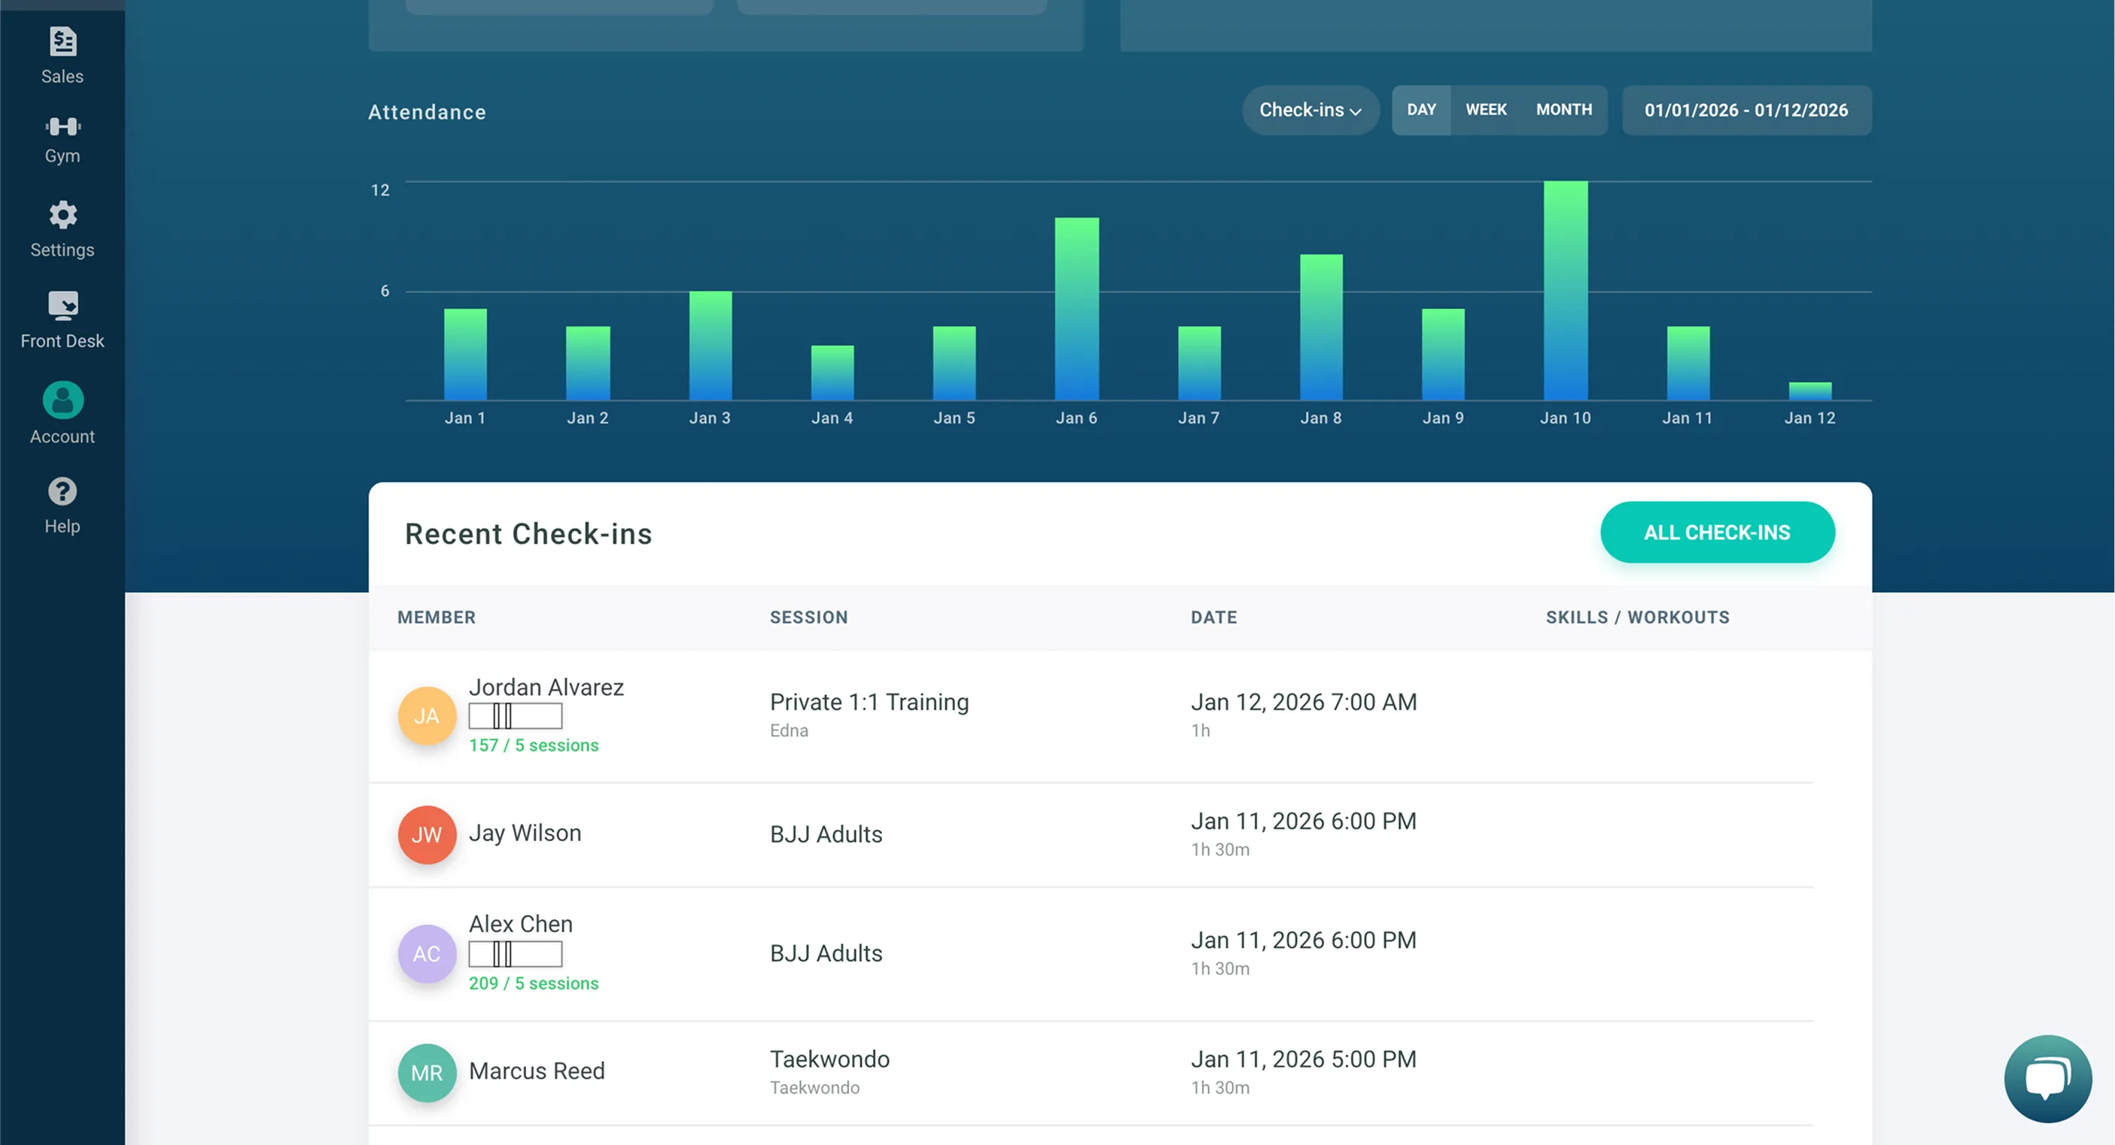Viewport: 2115px width, 1145px height.
Task: Open Settings gear in sidebar
Action: (62, 216)
